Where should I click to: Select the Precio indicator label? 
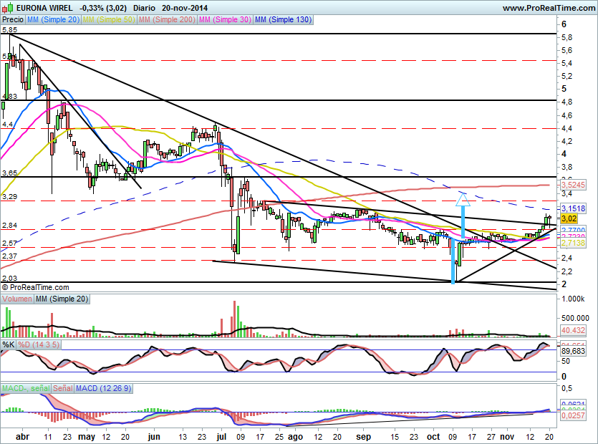[x=12, y=20]
